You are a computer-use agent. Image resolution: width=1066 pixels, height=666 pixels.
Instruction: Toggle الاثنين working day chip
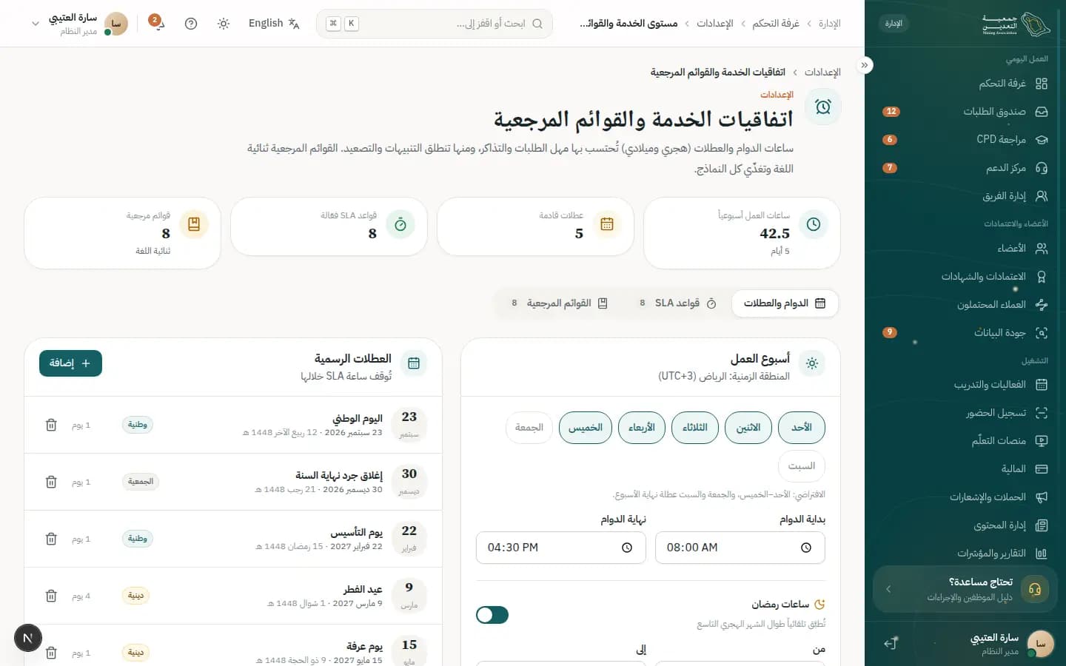(748, 428)
